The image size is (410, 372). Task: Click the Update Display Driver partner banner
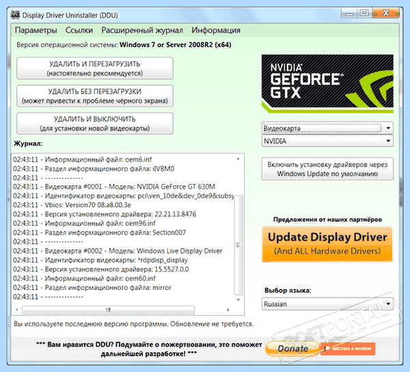tap(327, 244)
